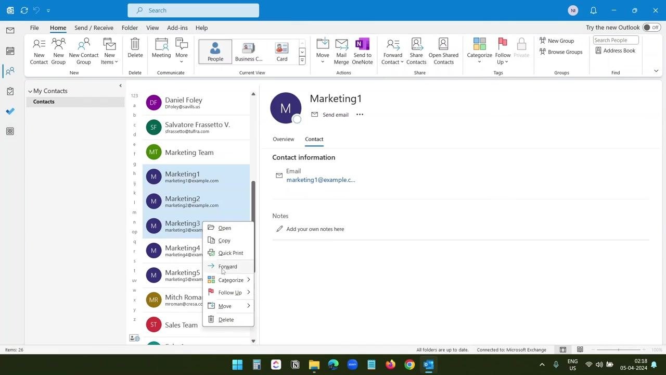Viewport: 666px width, 375px height.
Task: Open the Mail module icon in sidebar
Action: point(10,30)
